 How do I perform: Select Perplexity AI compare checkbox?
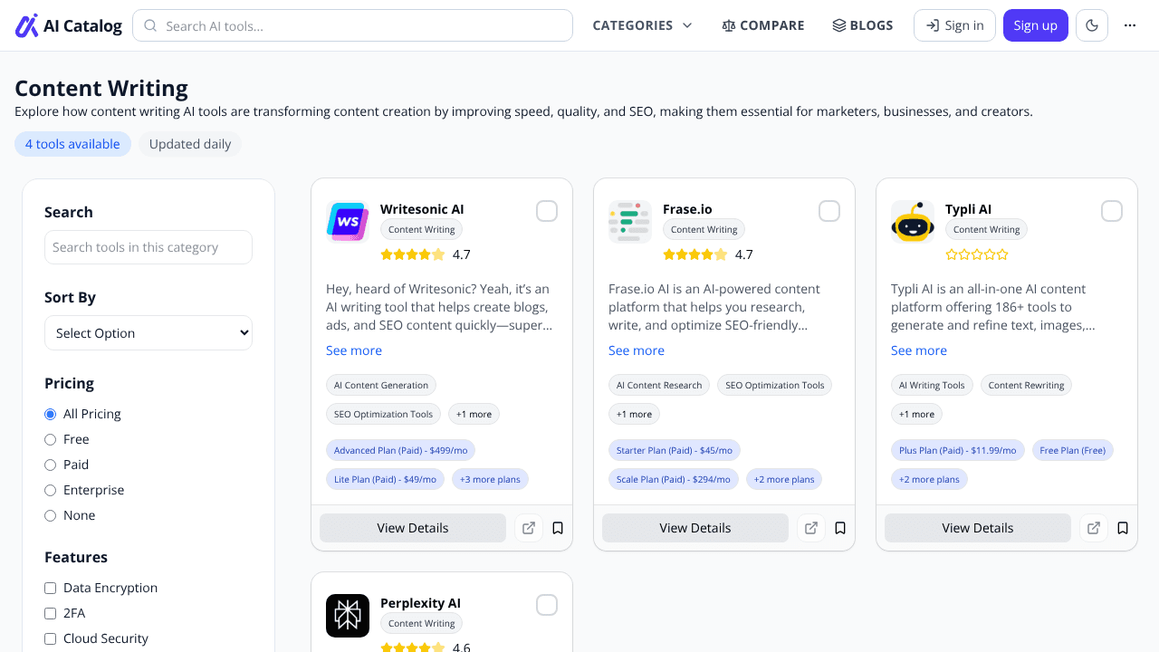[547, 605]
